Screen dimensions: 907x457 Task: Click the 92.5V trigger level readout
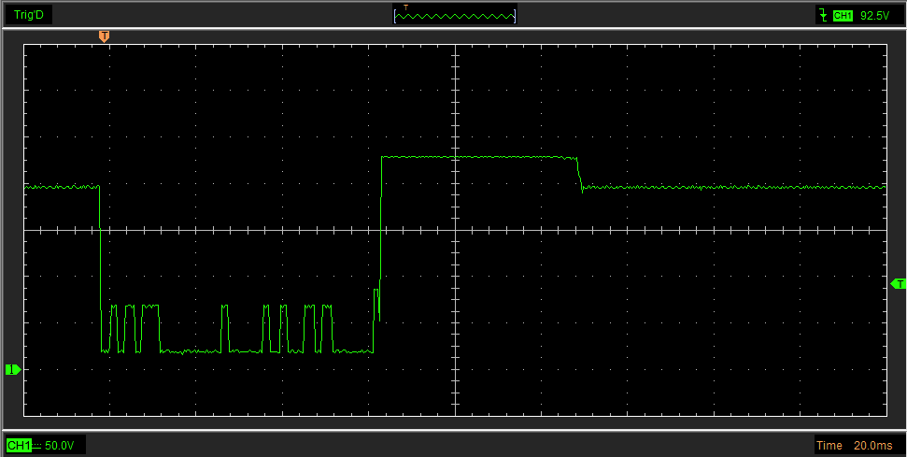[874, 16]
